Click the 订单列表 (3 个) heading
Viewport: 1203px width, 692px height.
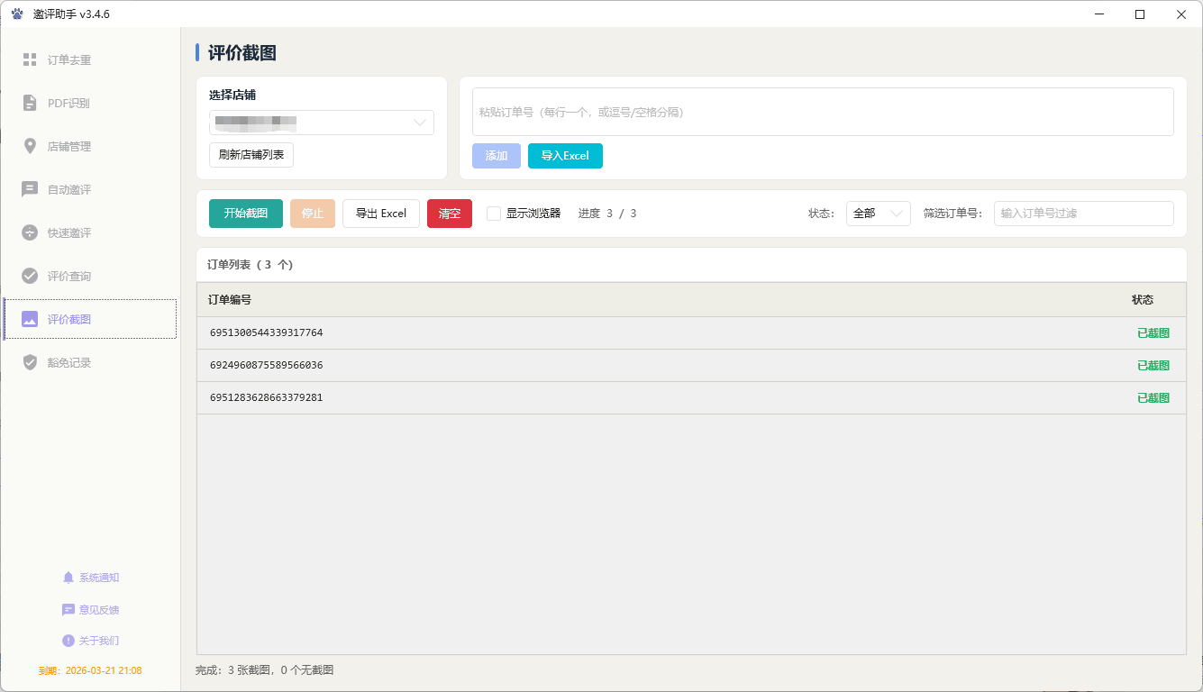[251, 265]
